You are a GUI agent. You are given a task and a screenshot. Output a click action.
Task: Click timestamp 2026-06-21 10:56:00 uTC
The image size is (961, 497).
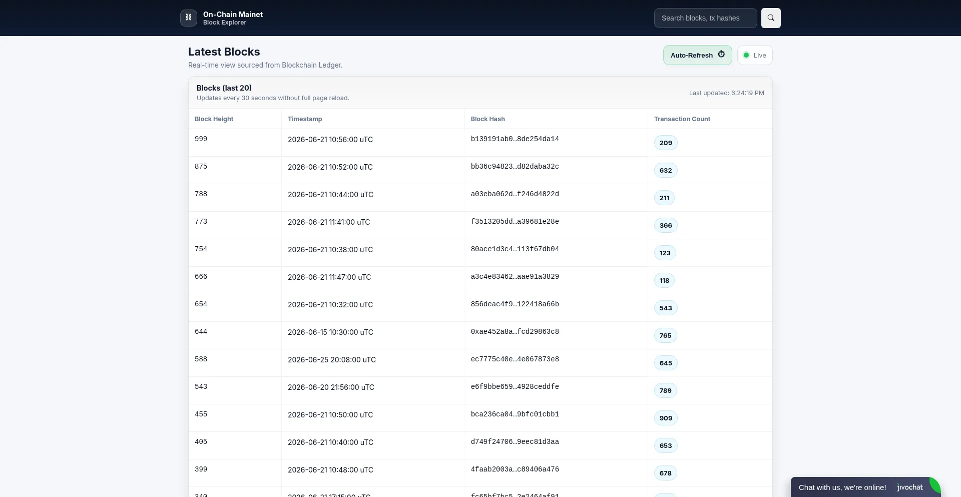330,140
